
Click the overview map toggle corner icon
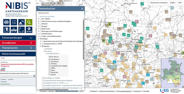183,87
